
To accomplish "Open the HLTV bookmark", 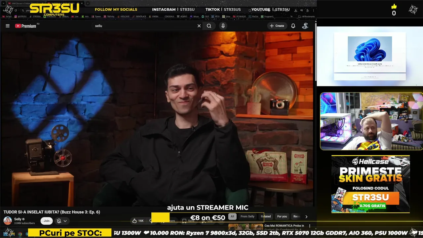I will 215,16.
